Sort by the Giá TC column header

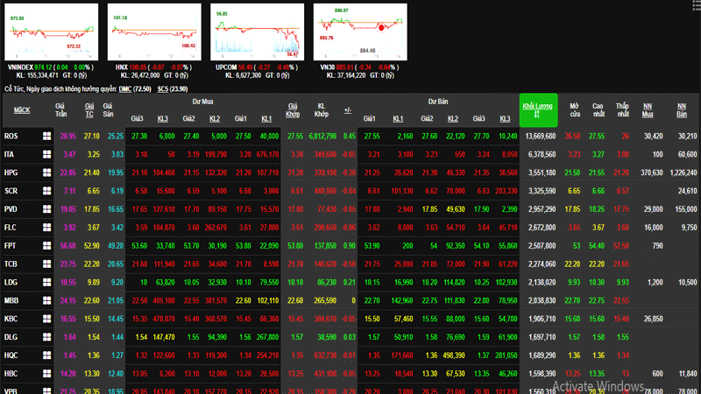click(89, 110)
